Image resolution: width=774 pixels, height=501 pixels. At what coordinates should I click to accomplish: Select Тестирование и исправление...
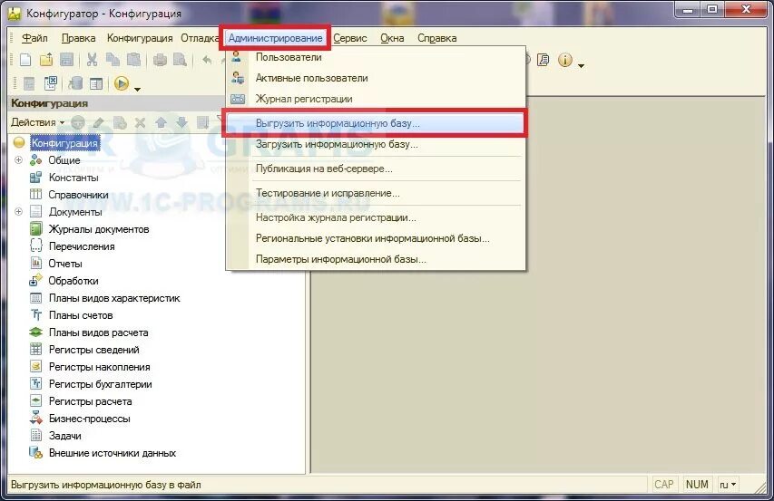[376, 193]
